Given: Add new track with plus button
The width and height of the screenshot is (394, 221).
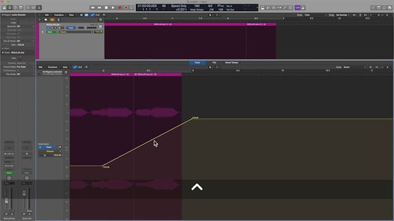Looking at the screenshot, I should click(39, 20).
